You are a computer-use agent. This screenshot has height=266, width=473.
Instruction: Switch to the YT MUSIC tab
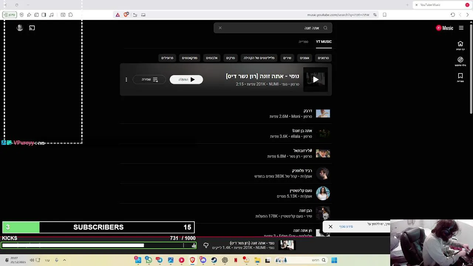[324, 42]
